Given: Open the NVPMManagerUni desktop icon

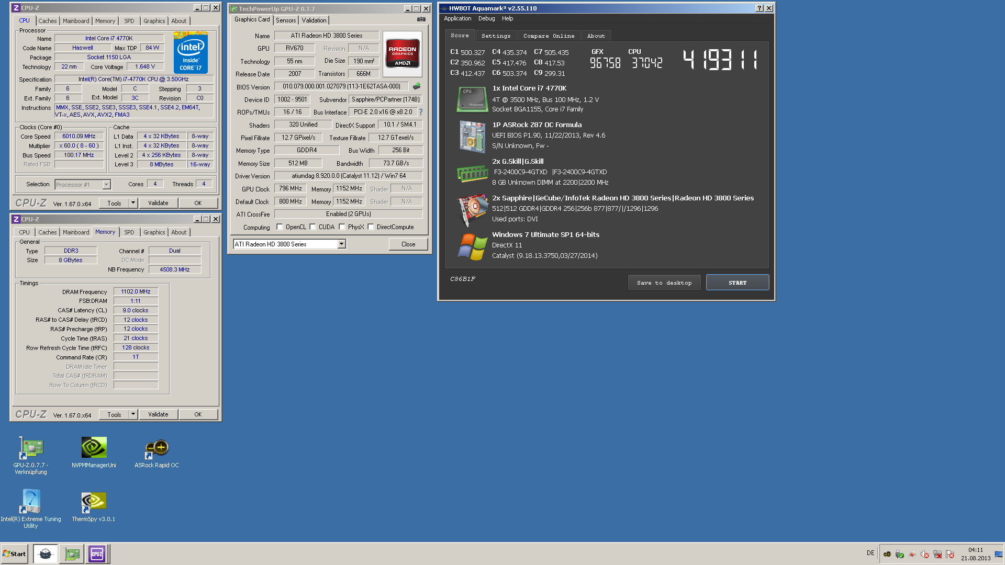Looking at the screenshot, I should click(x=94, y=453).
